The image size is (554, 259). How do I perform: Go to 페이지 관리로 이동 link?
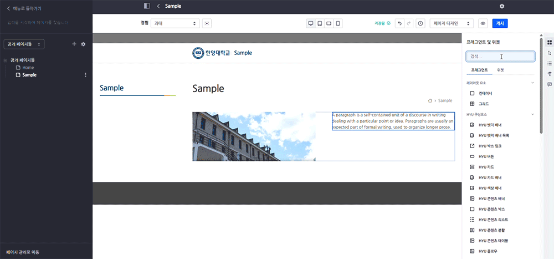click(x=23, y=252)
